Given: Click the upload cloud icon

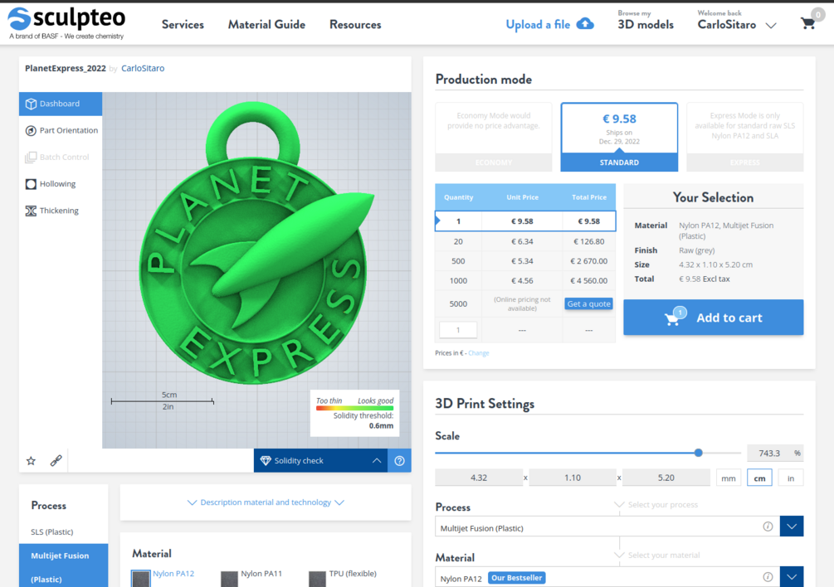Looking at the screenshot, I should (585, 23).
